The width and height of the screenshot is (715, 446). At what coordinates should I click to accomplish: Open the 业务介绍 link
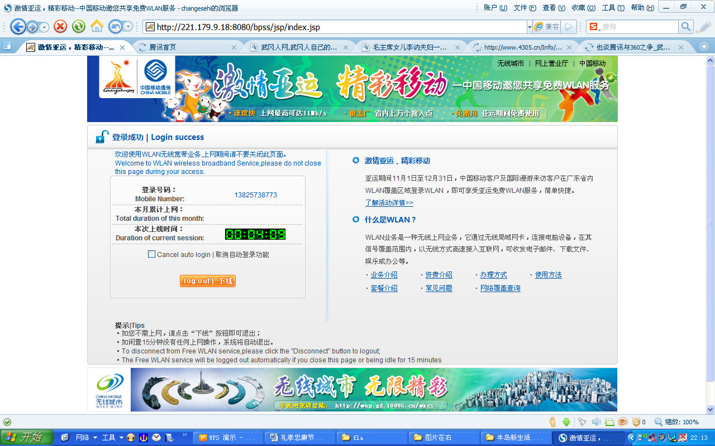[x=384, y=275]
